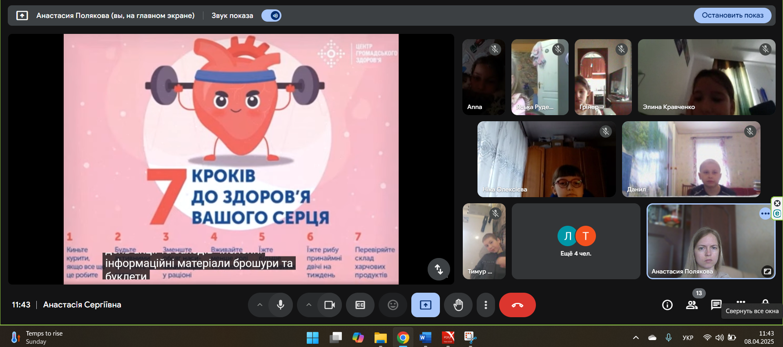Click muted mic icon on Anna tile

(495, 49)
